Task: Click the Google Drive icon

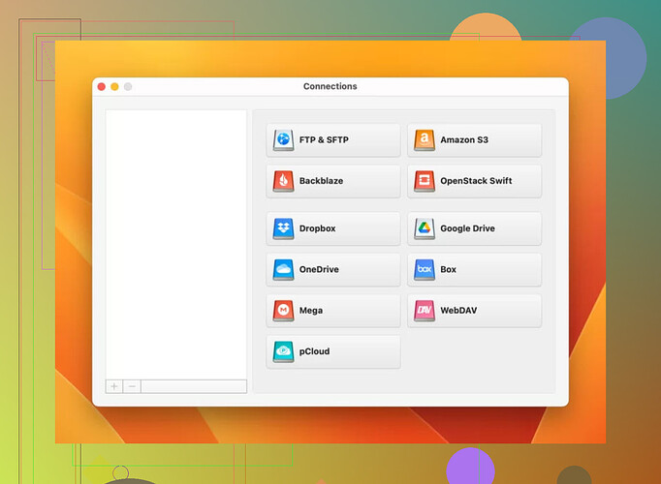Action: [x=425, y=228]
